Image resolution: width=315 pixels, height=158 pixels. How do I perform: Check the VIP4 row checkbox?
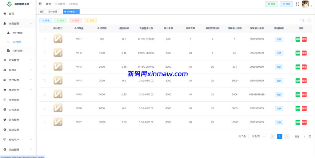pyautogui.click(x=44, y=81)
